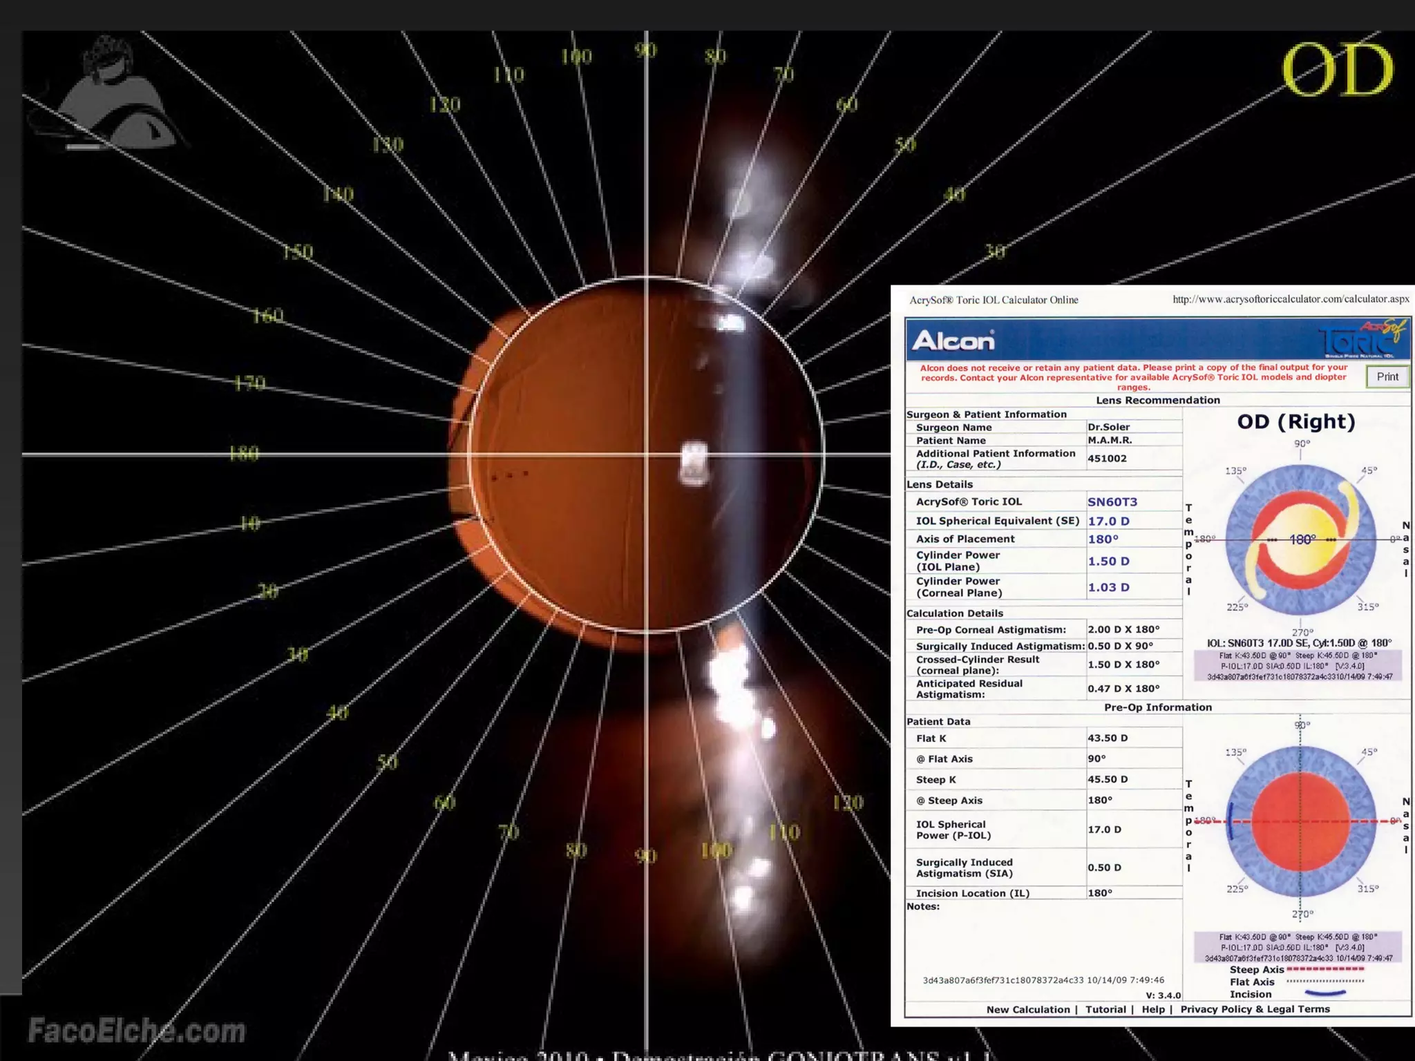Click the red Steep Axis legend line
The width and height of the screenshot is (1415, 1061).
(1324, 969)
